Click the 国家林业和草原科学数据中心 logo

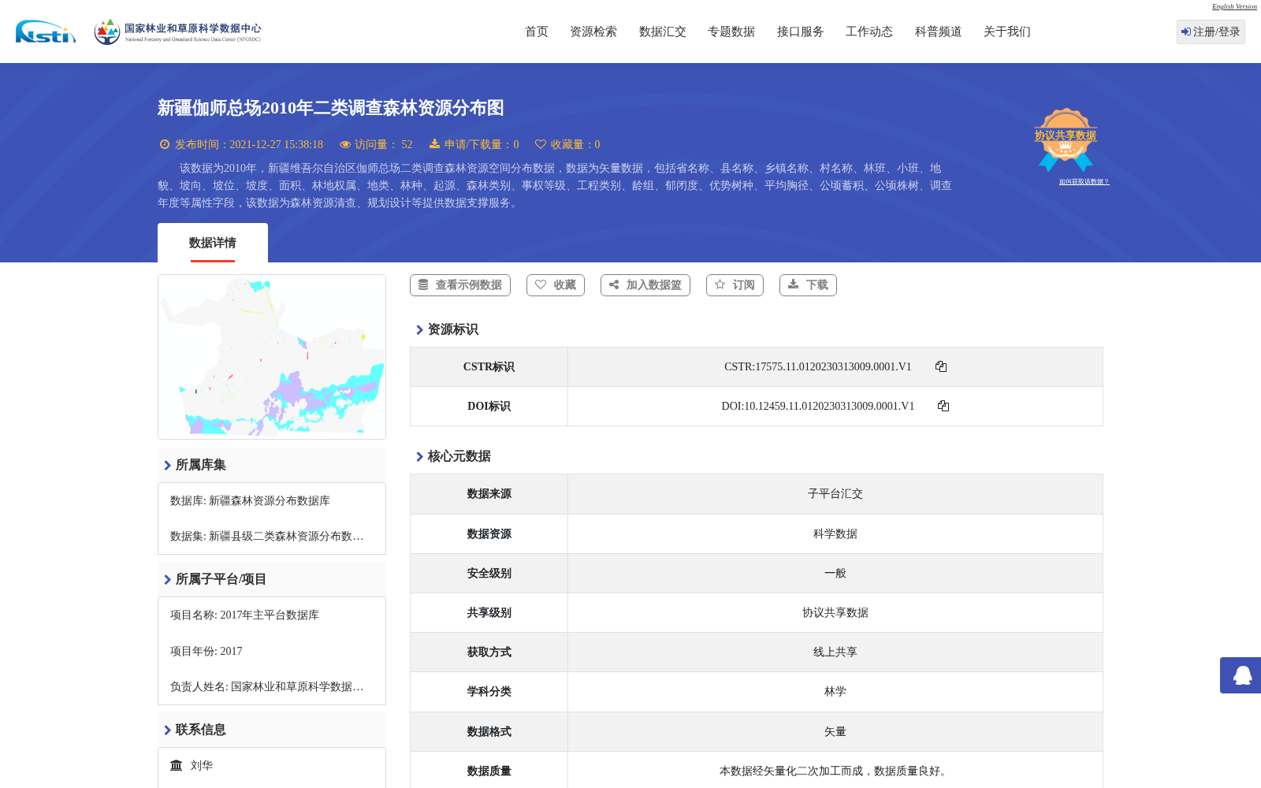(177, 32)
